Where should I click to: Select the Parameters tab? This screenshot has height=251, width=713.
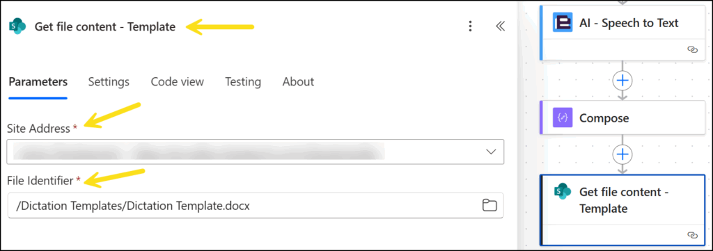(x=38, y=82)
